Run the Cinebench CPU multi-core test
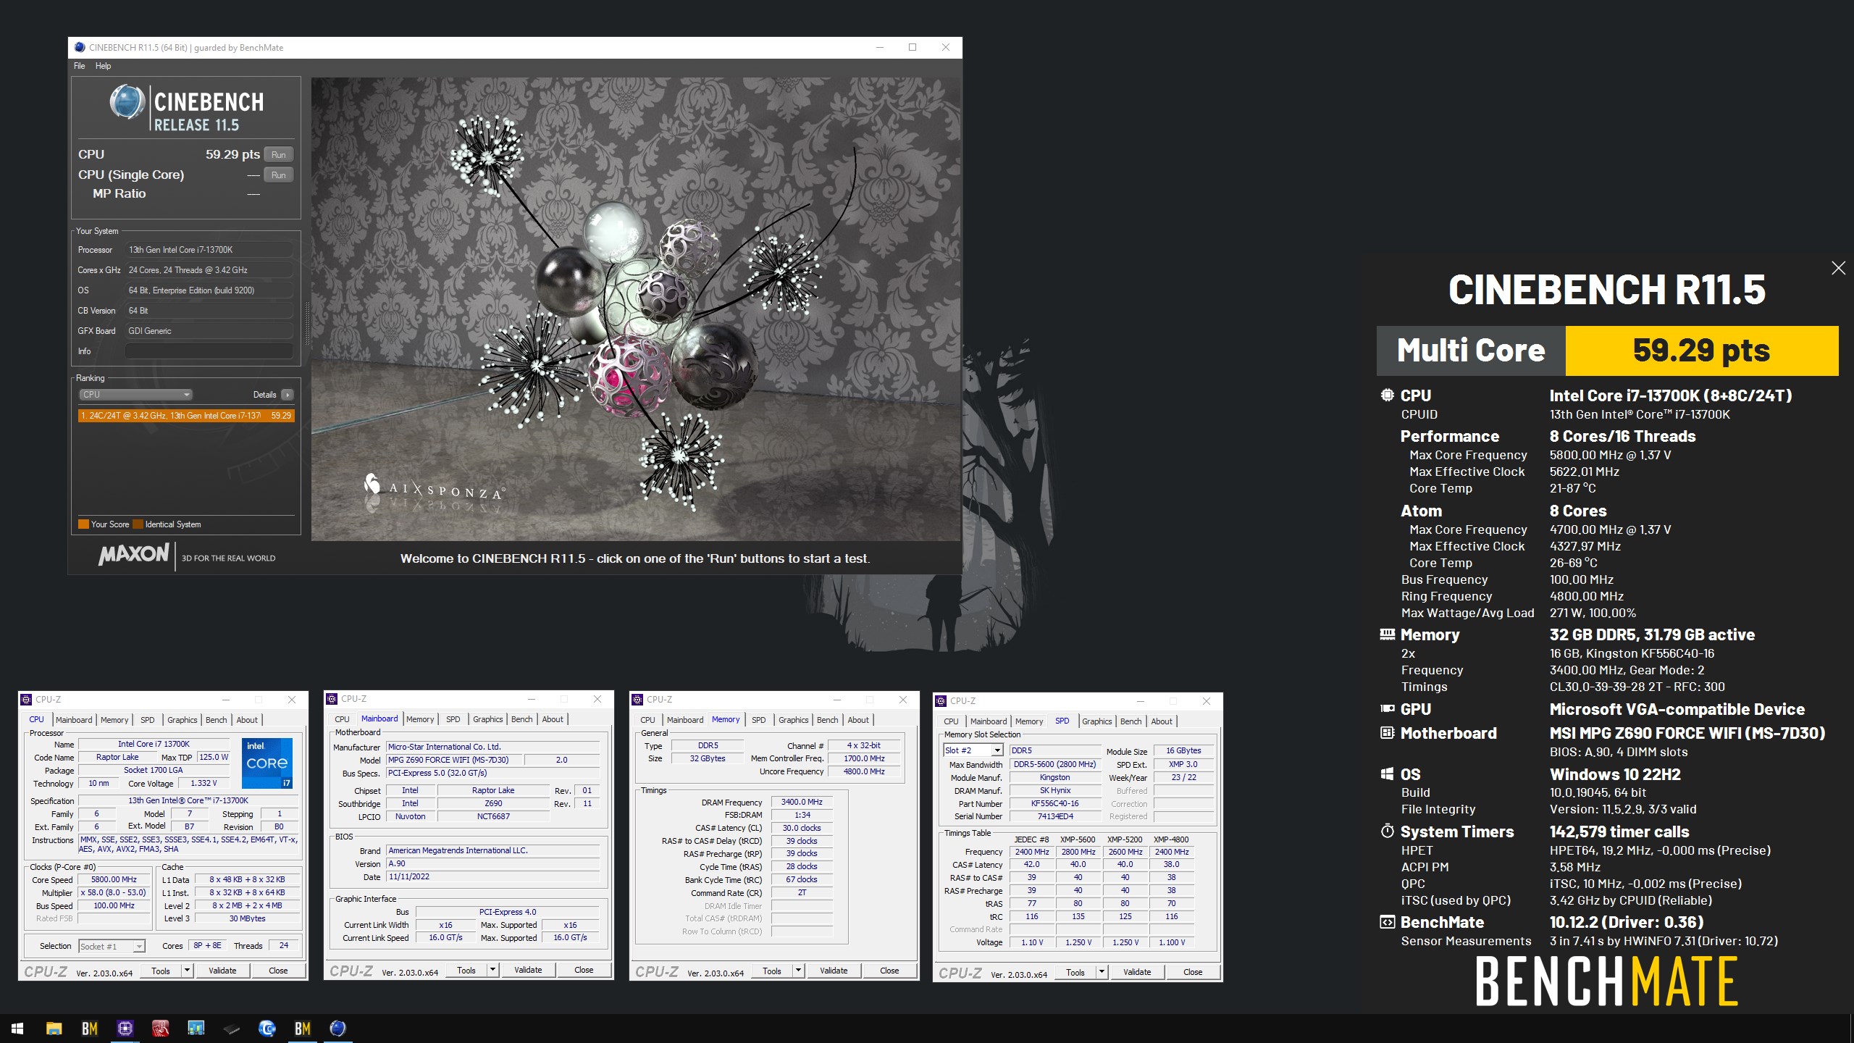1854x1043 pixels. tap(279, 154)
